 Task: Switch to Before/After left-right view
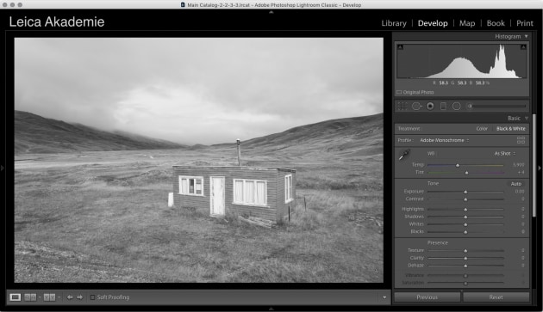point(30,297)
